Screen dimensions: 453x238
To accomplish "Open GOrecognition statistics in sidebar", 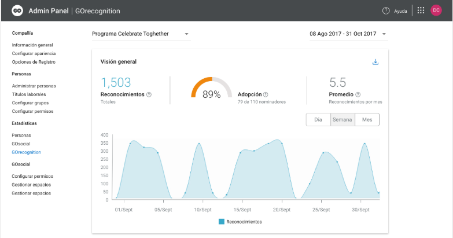I will click(26, 152).
